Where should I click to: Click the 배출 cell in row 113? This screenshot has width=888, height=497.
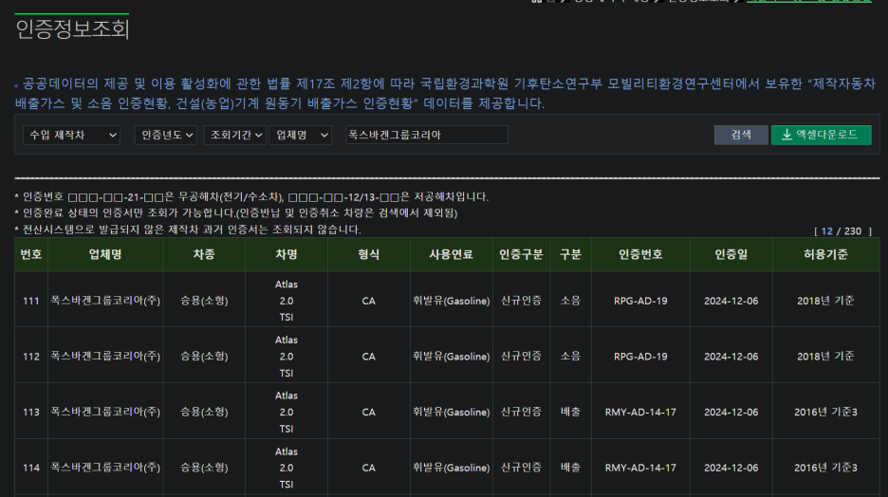tap(570, 412)
